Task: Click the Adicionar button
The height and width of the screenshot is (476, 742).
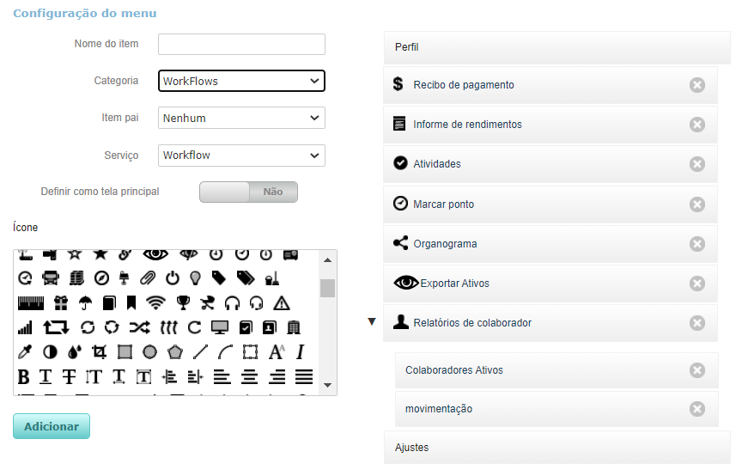Action: (x=52, y=426)
